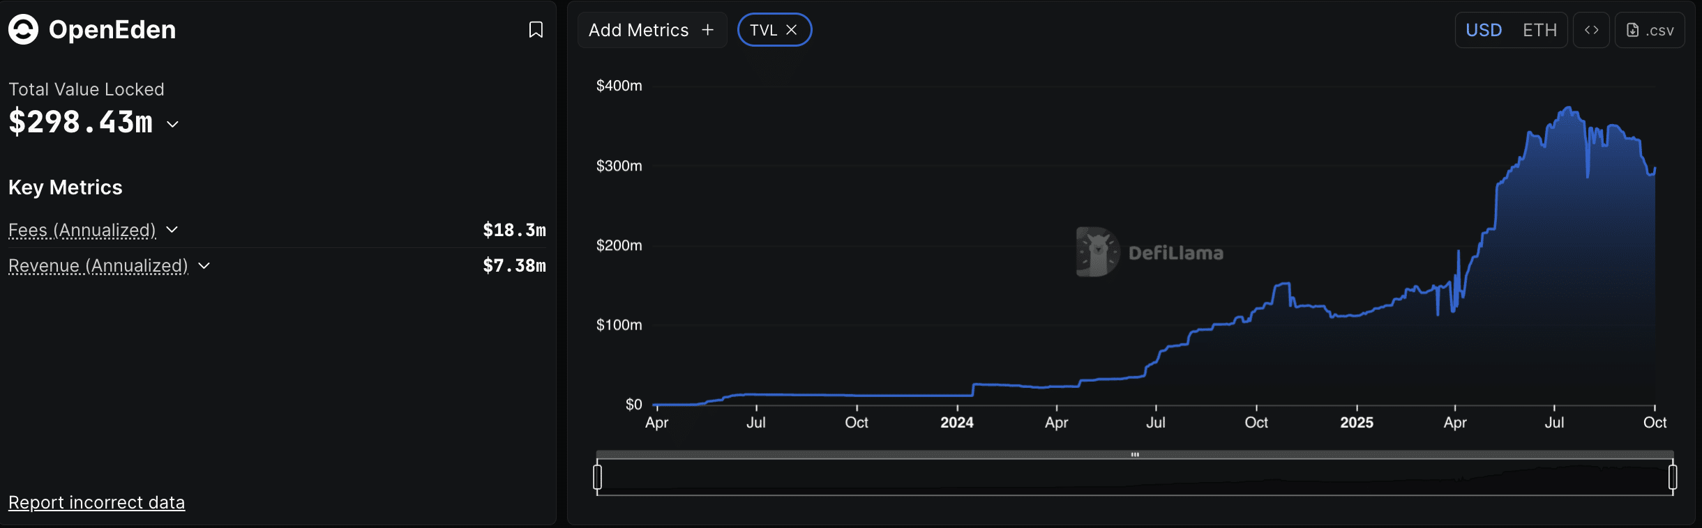Remove the TVL metric chip

[x=792, y=30]
